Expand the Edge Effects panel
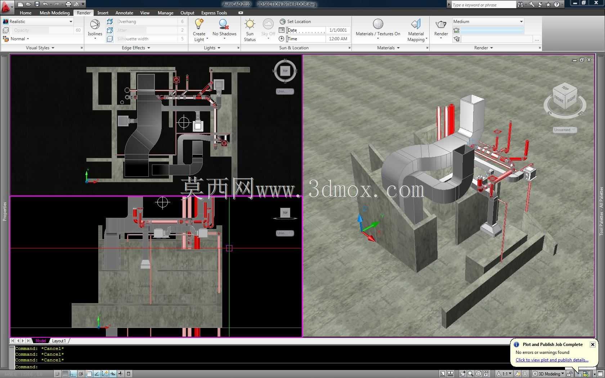This screenshot has height=378, width=605. (136, 48)
